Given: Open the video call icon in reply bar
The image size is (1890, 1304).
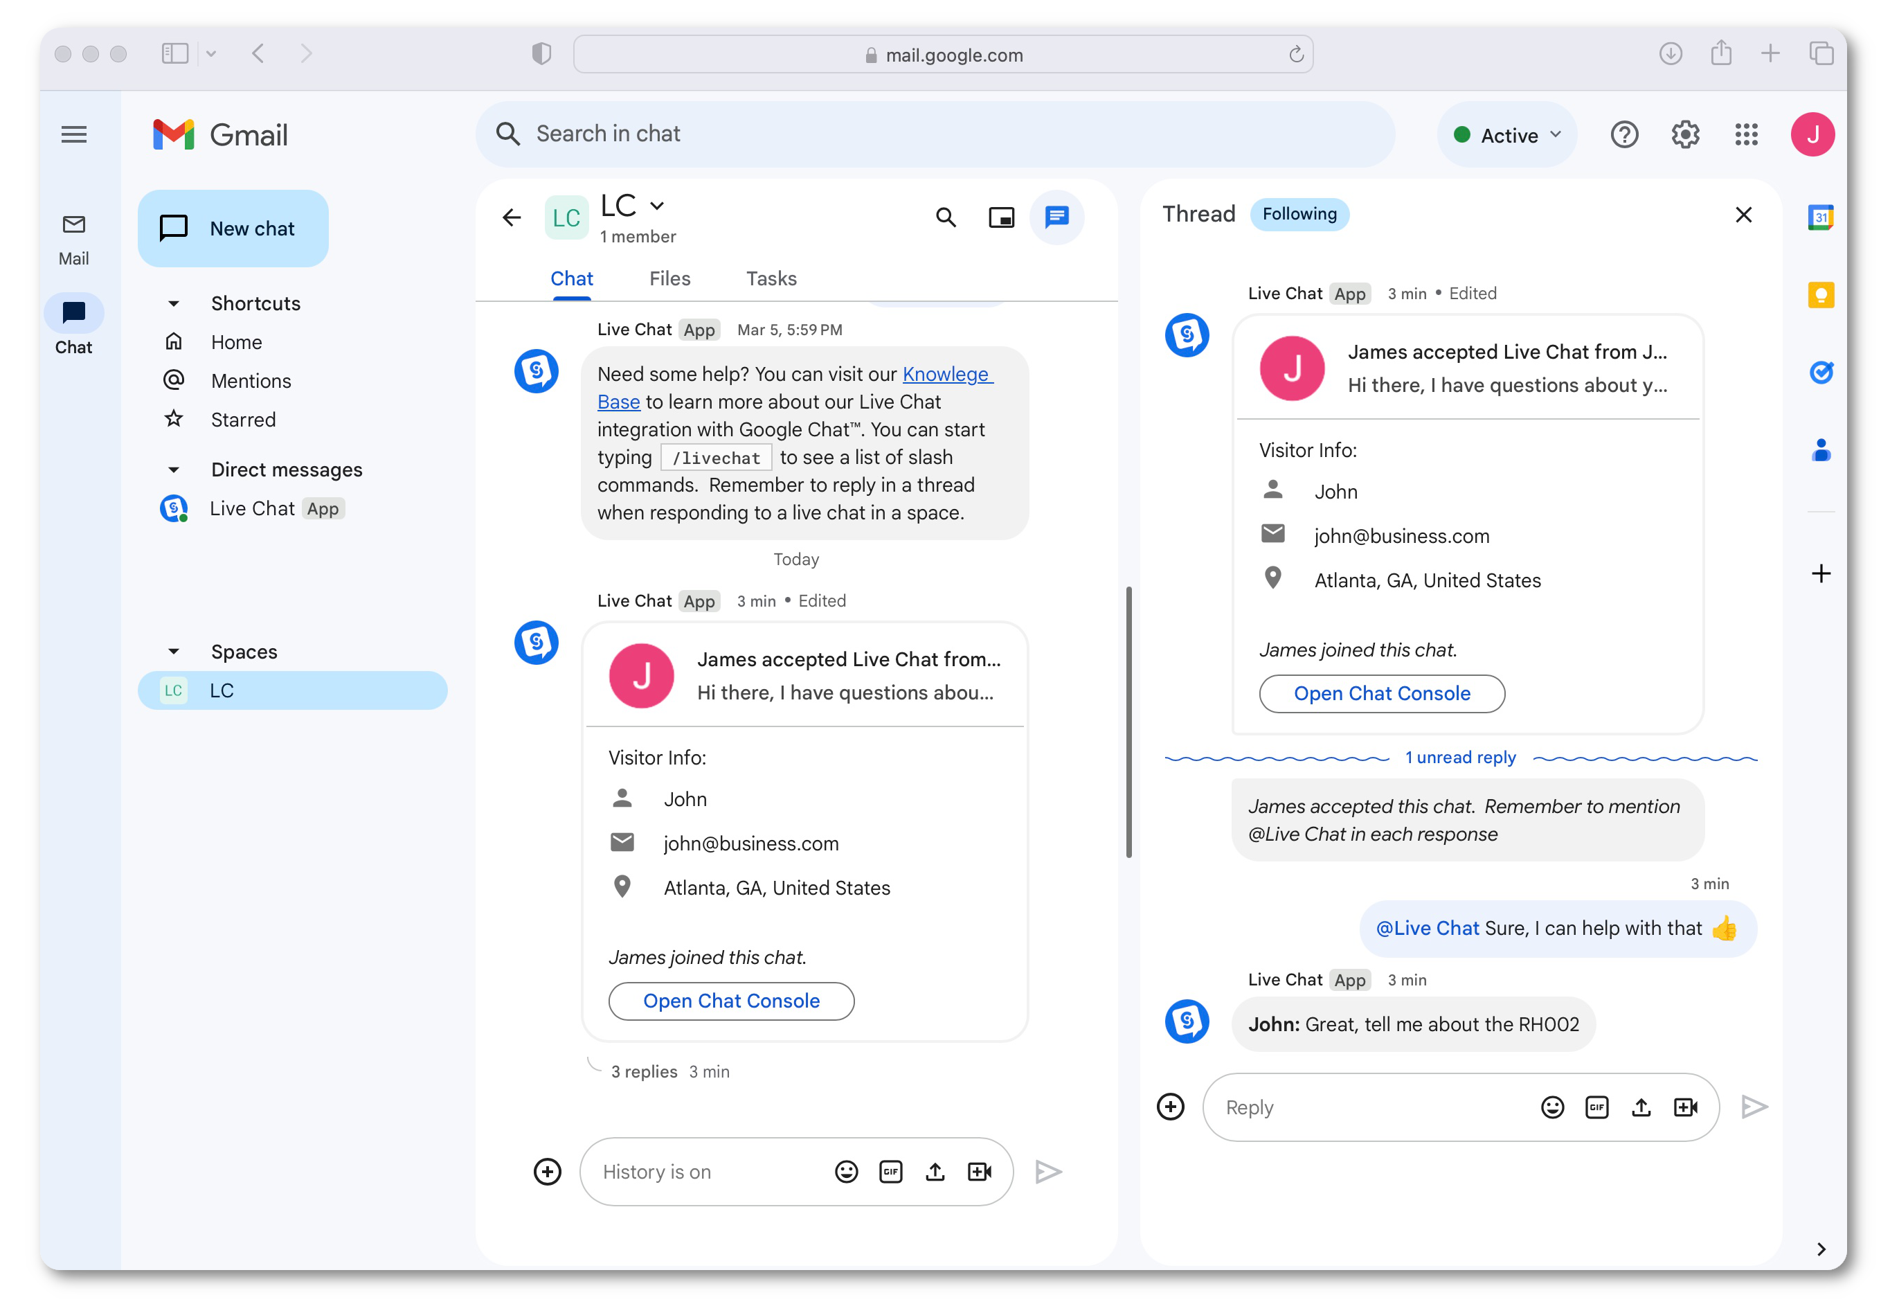Looking at the screenshot, I should coord(1688,1107).
